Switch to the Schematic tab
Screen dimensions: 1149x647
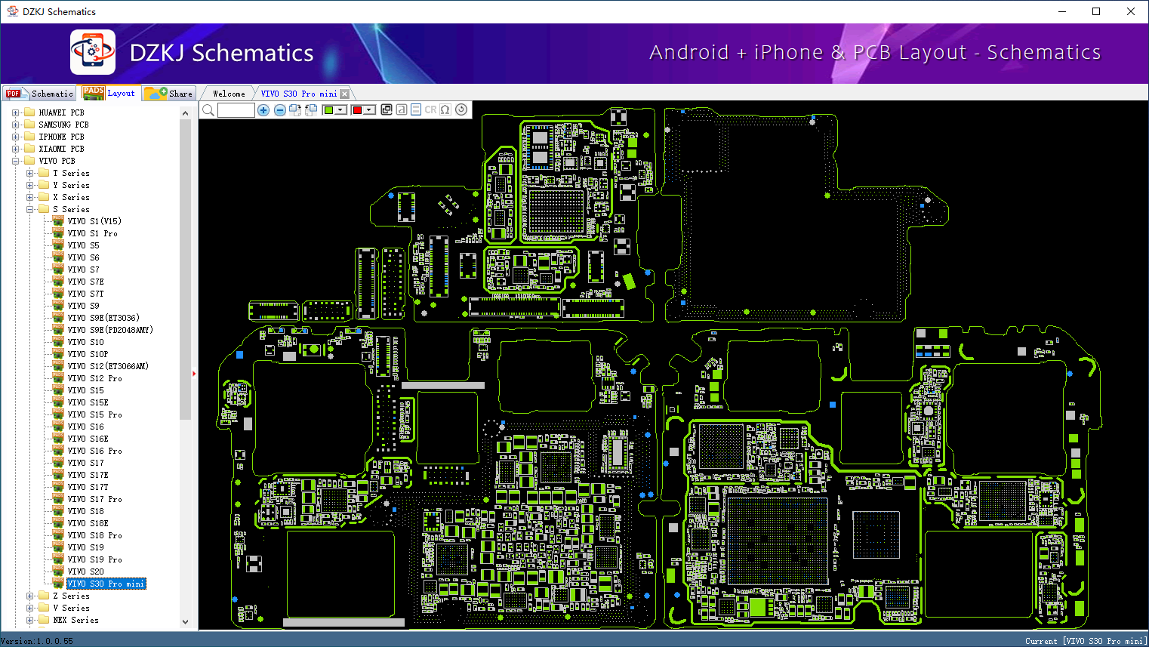[39, 93]
